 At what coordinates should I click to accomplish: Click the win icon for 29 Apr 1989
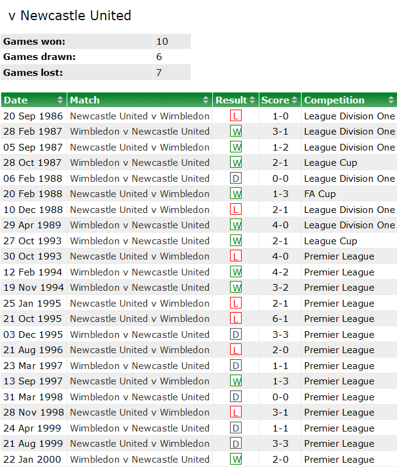pos(236,225)
